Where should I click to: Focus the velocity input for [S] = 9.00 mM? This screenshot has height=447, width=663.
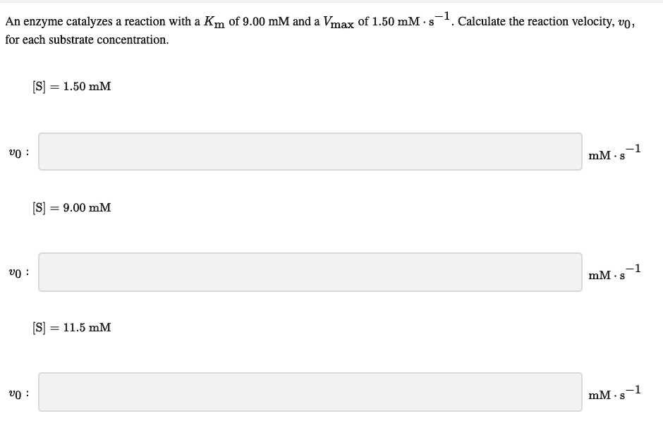tap(310, 271)
